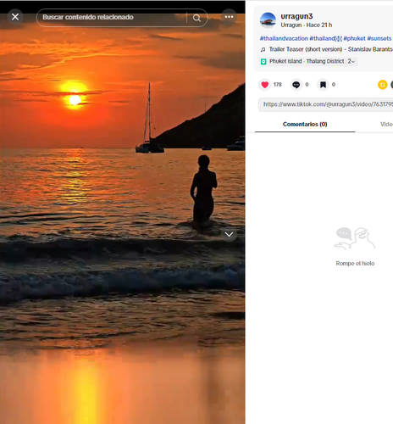
Task: Click the Buscar contenido relacionado field
Action: pos(113,17)
